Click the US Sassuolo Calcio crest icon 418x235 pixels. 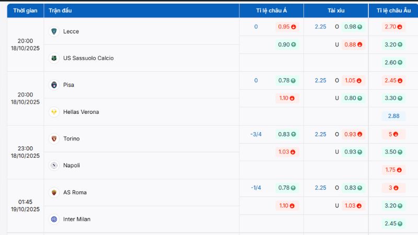pos(54,58)
